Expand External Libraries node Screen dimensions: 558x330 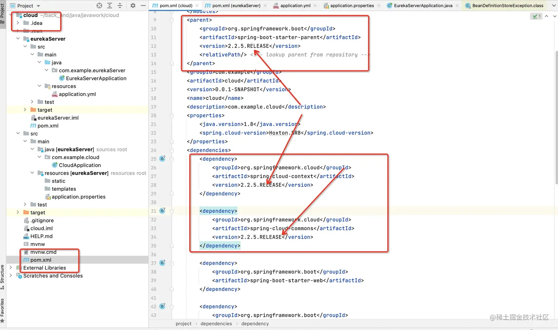[x=11, y=268]
